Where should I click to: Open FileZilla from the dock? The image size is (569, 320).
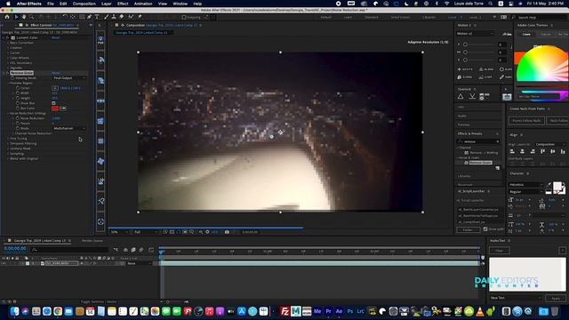(285, 311)
